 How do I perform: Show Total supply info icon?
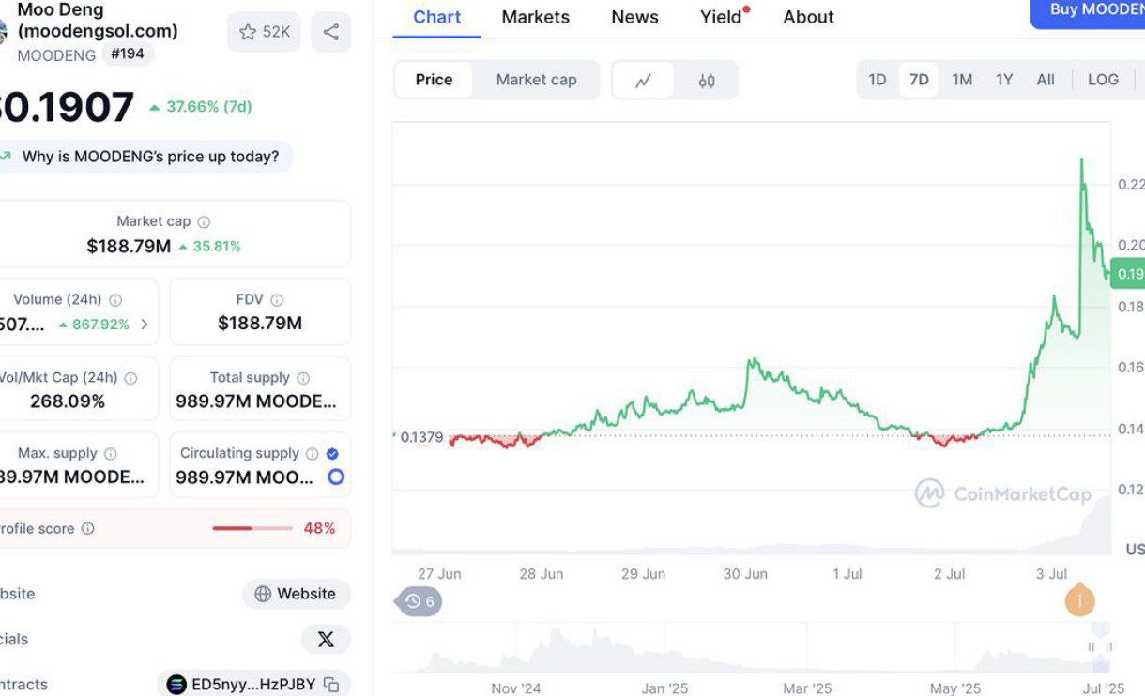pos(303,378)
